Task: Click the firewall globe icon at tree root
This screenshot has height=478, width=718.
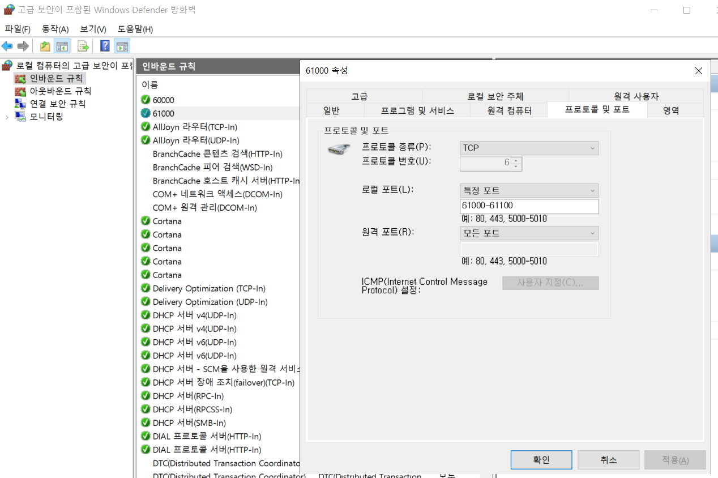Action: (x=7, y=66)
